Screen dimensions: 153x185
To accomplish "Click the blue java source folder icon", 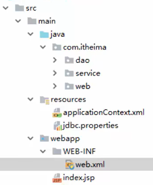I will click(x=44, y=34).
